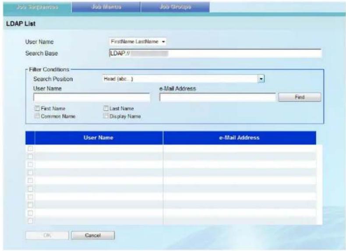Enable the Last Name checkbox
346x251 pixels.
(x=106, y=108)
